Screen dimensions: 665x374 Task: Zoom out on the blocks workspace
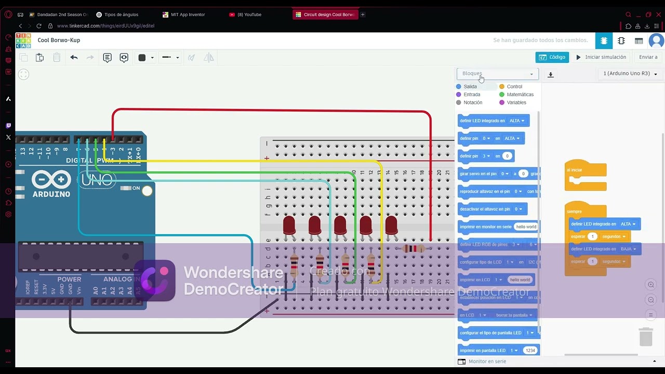point(650,300)
